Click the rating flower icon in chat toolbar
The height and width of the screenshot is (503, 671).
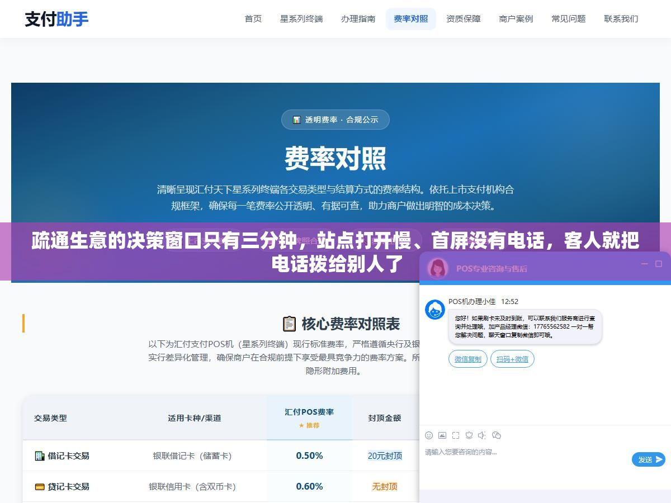coord(469,435)
